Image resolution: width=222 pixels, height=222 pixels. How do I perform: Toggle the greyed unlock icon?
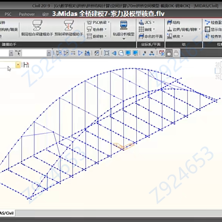(176, 53)
